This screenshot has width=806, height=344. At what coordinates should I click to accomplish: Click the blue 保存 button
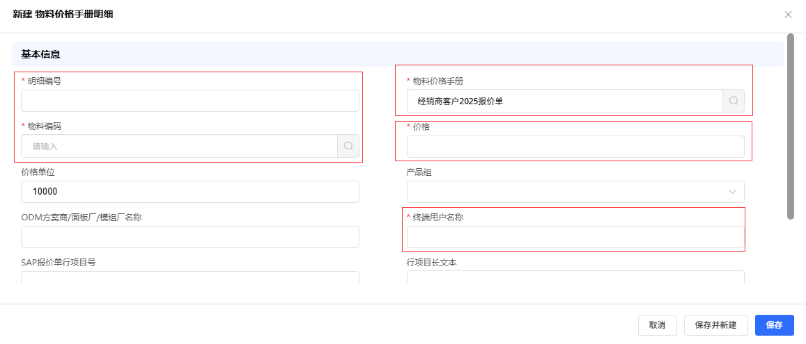tap(774, 325)
